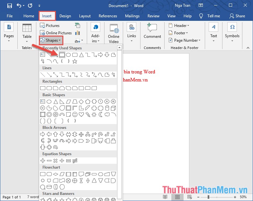Select the Right Arrow block arrow

pyautogui.click(x=43, y=134)
